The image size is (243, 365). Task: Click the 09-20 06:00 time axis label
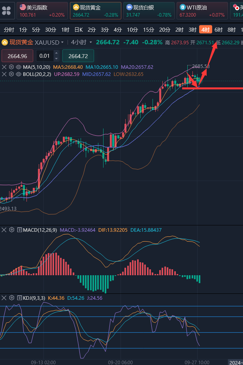point(121,363)
